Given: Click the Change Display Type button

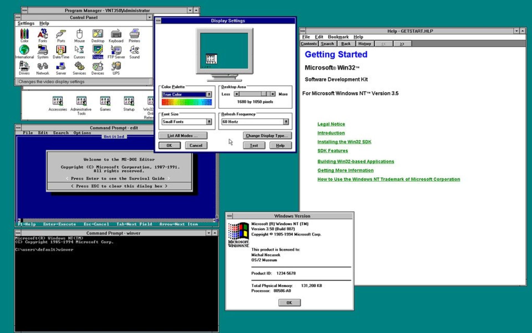Looking at the screenshot, I should 266,135.
